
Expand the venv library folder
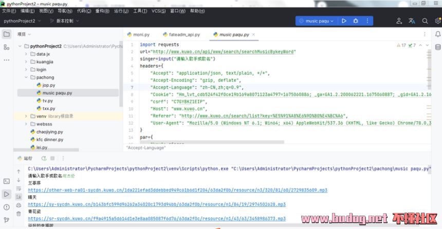(x=26, y=116)
